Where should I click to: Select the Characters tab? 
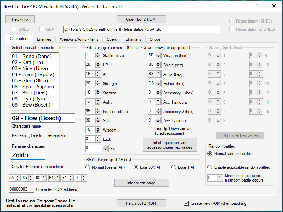19,39
